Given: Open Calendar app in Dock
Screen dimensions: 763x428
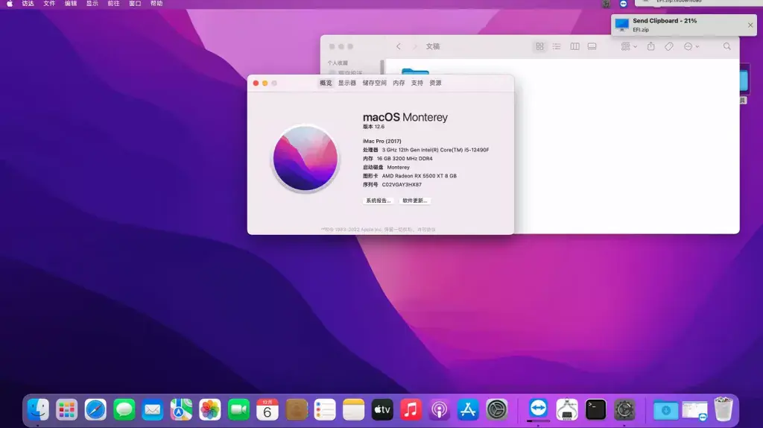Looking at the screenshot, I should pyautogui.click(x=267, y=409).
